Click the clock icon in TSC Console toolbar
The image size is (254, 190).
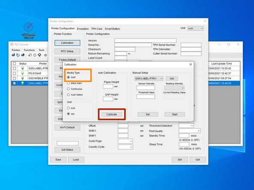pyautogui.click(x=35, y=55)
